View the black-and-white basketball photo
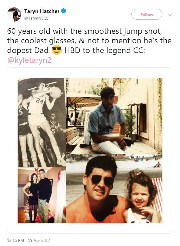 (x=42, y=122)
